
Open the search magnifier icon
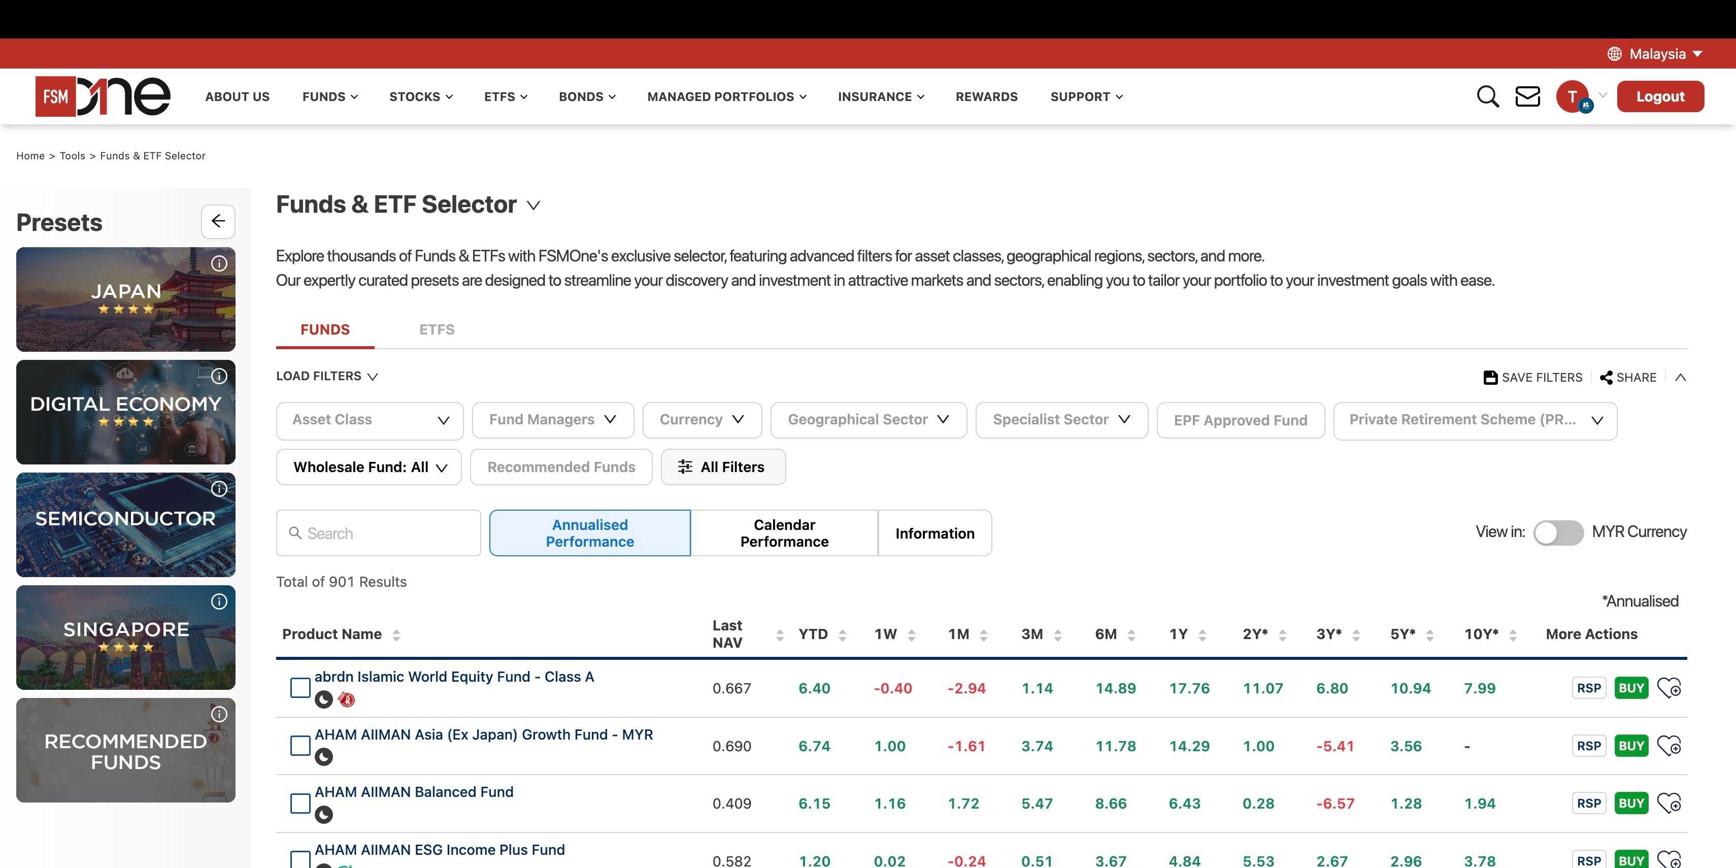click(1487, 96)
